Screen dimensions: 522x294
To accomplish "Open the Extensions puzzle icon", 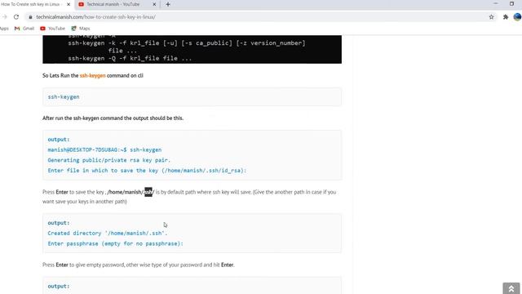I will 506,17.
